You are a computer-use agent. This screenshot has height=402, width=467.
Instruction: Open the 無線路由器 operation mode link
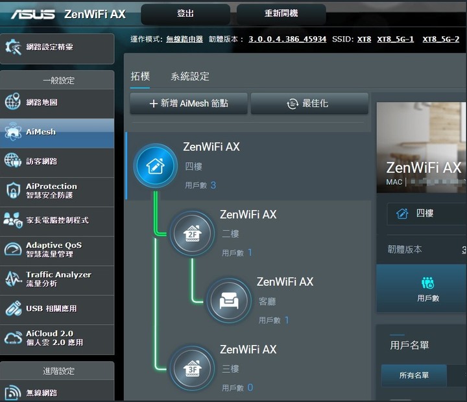coord(184,40)
